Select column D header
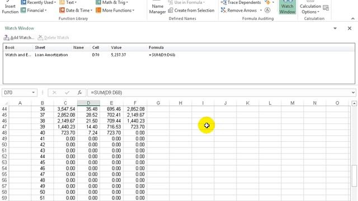The image size is (358, 201). pos(88,103)
